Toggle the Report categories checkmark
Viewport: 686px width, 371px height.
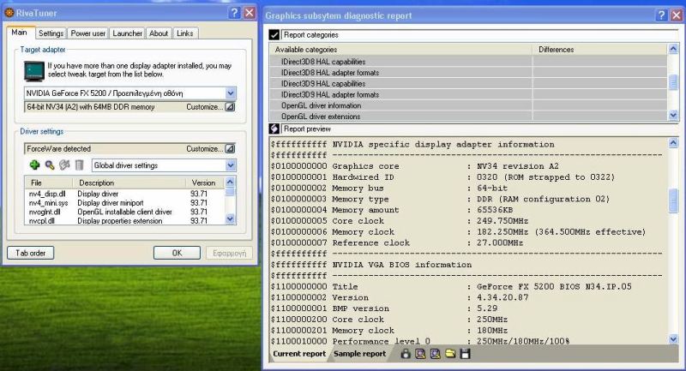click(x=274, y=34)
